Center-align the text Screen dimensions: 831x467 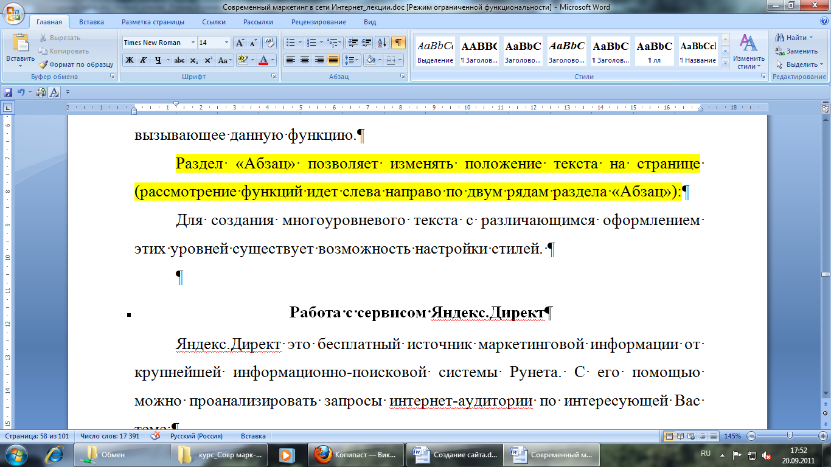[305, 60]
